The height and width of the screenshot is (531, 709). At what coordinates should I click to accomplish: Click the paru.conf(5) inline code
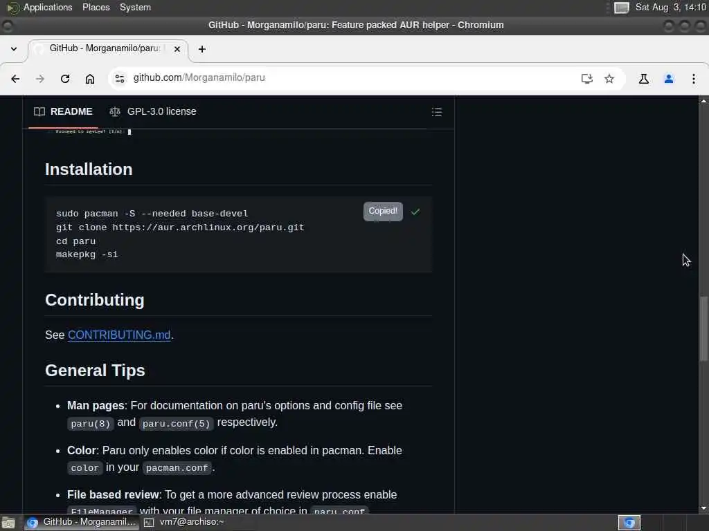click(x=176, y=424)
